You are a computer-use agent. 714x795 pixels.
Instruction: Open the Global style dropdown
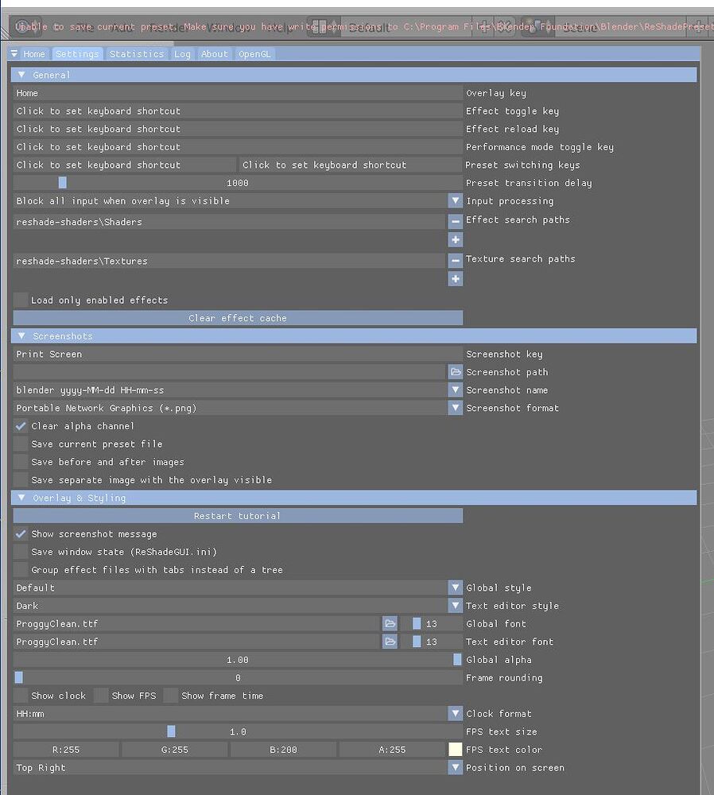tap(455, 588)
